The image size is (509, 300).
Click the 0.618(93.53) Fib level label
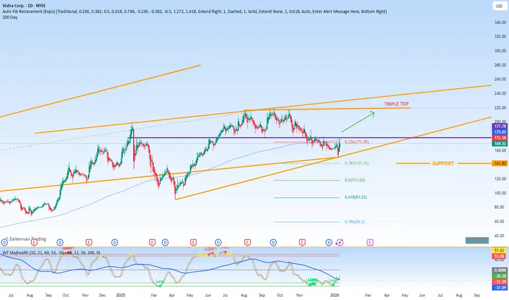pos(356,197)
